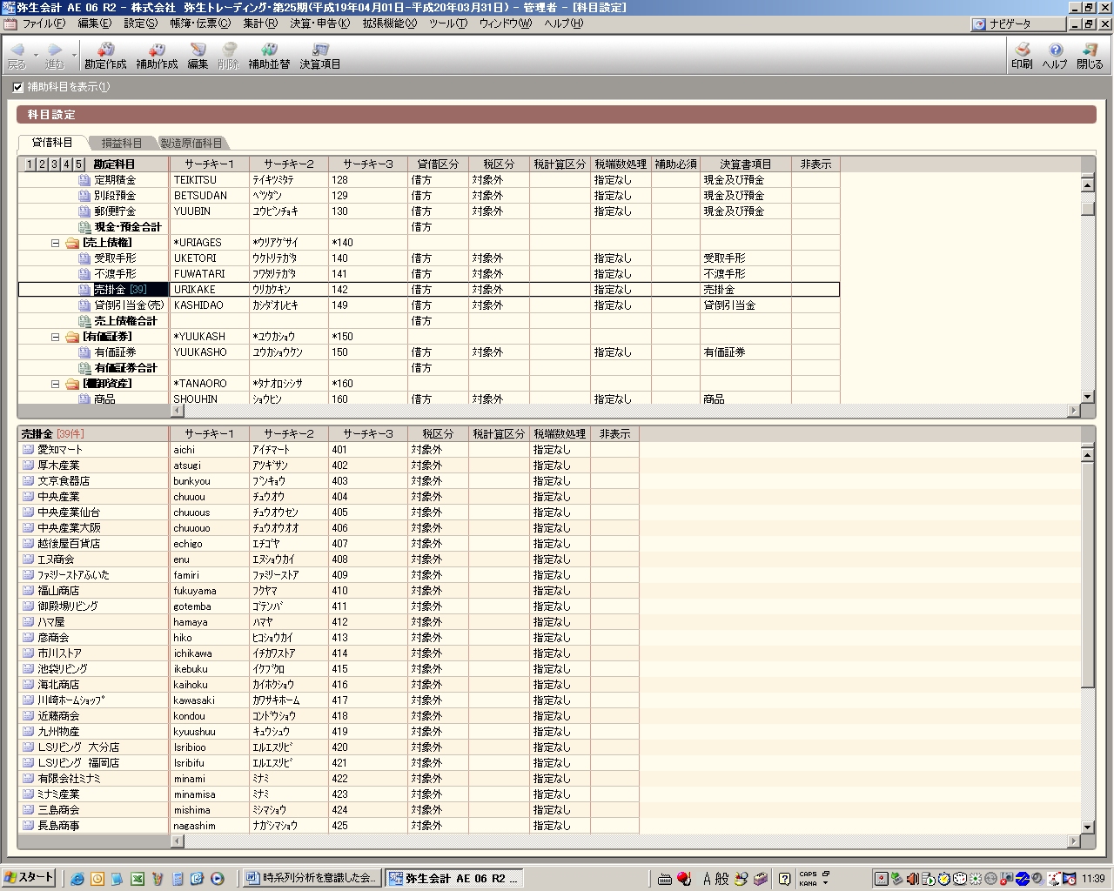
Task: Click the Windows スタート button
Action: point(29,878)
